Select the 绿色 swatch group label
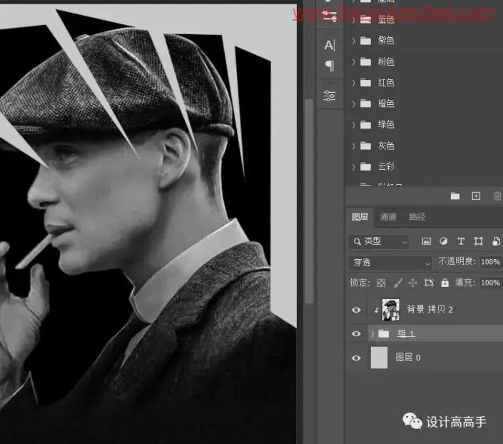 tap(386, 124)
